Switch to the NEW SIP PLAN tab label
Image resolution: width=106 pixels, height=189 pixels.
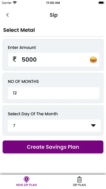click(27, 185)
